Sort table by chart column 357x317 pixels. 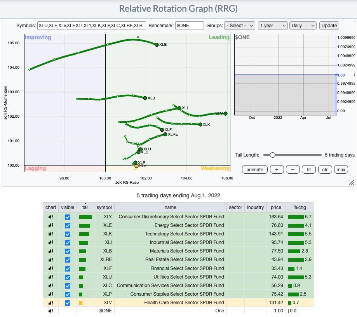(x=51, y=207)
